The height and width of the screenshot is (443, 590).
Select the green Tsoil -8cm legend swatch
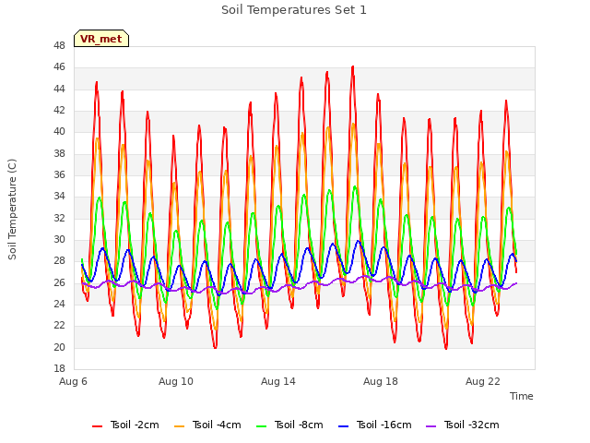262,425
